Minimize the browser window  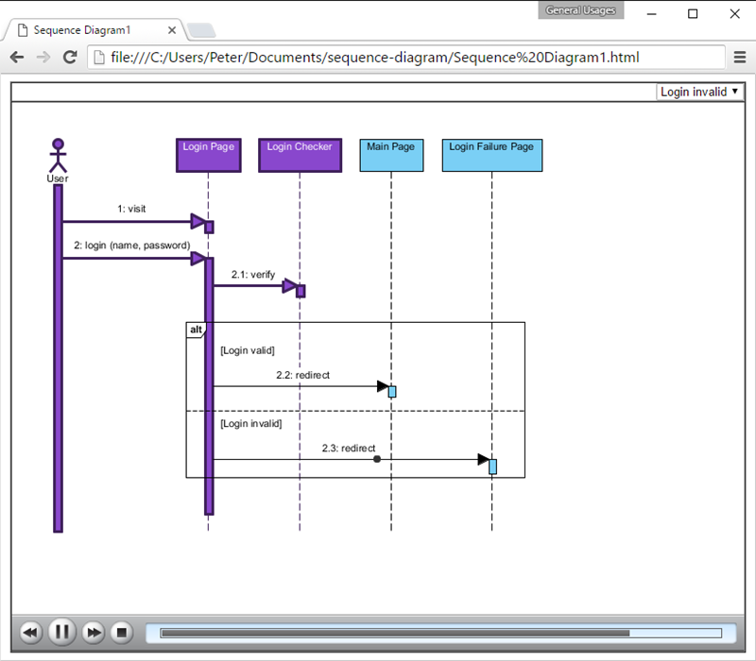click(651, 13)
